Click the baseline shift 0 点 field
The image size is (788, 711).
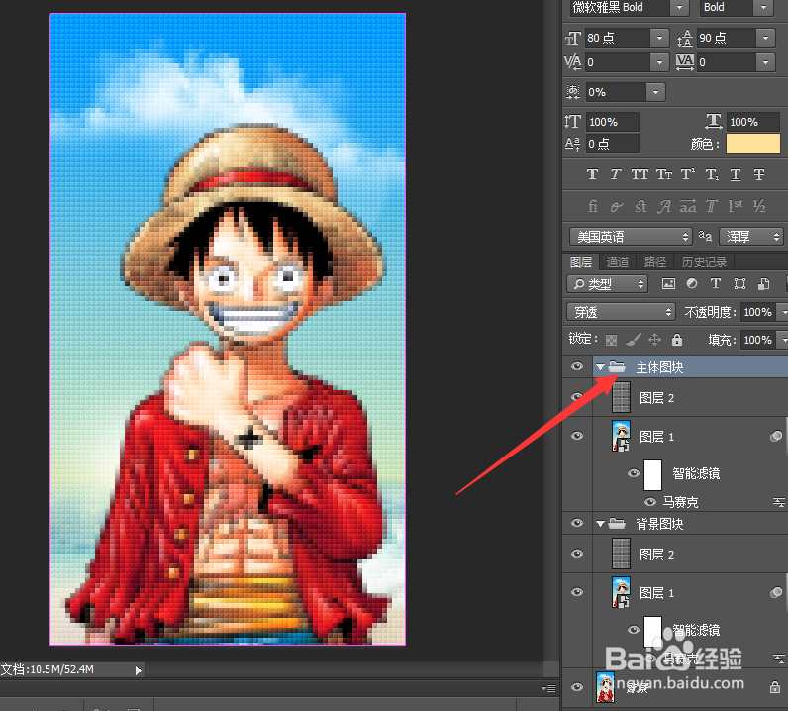tap(613, 144)
